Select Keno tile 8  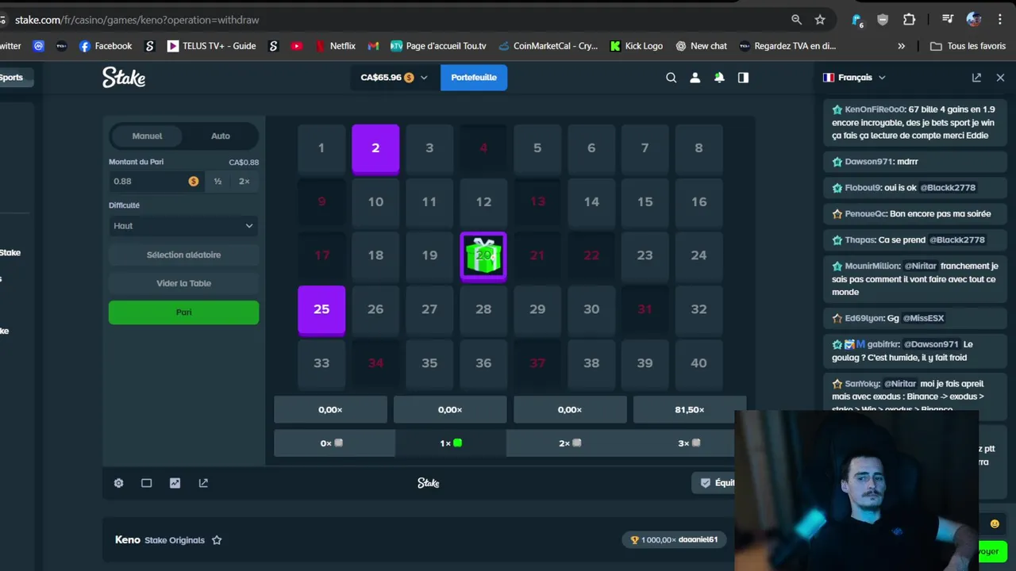point(698,148)
